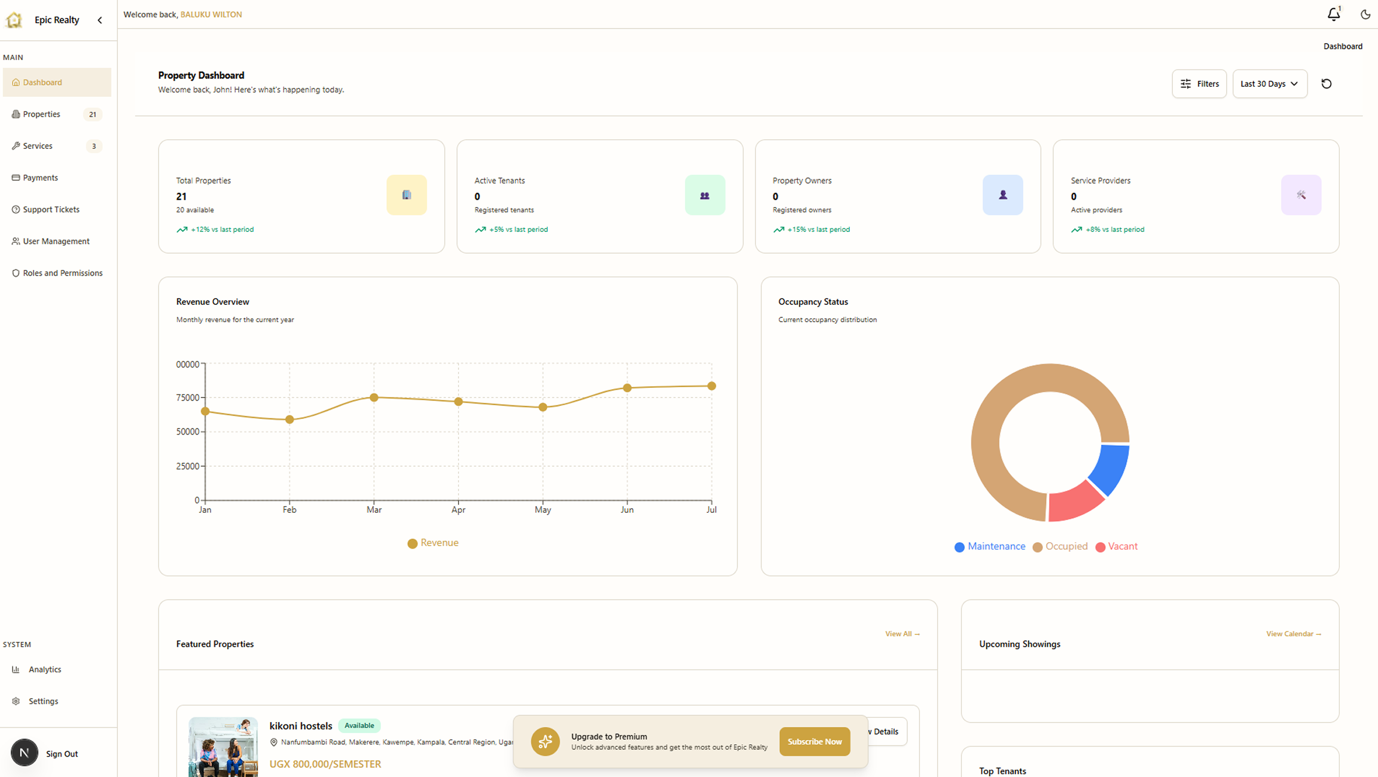Toggle the Revenue series in chart legend
Image resolution: width=1378 pixels, height=777 pixels.
433,543
